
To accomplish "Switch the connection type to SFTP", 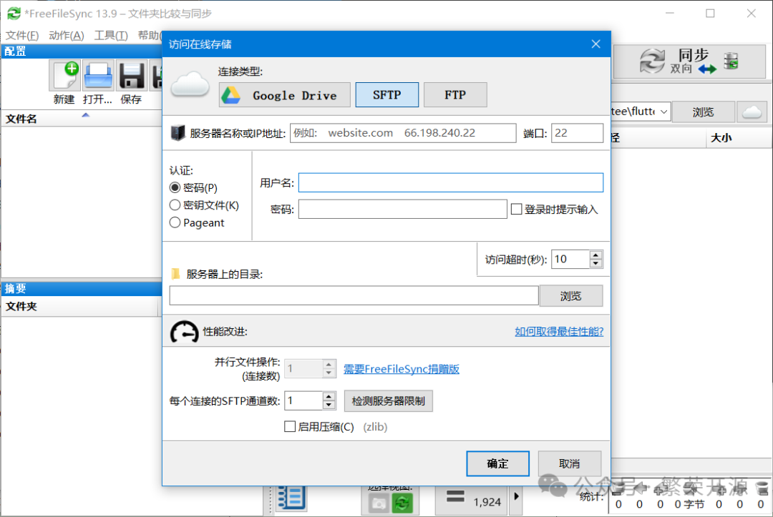I will point(387,95).
